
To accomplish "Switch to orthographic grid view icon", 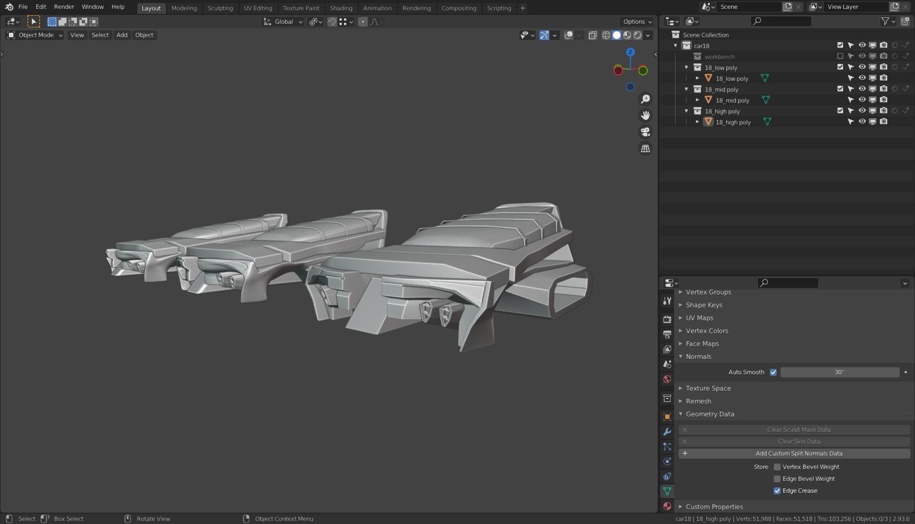I will 645,148.
